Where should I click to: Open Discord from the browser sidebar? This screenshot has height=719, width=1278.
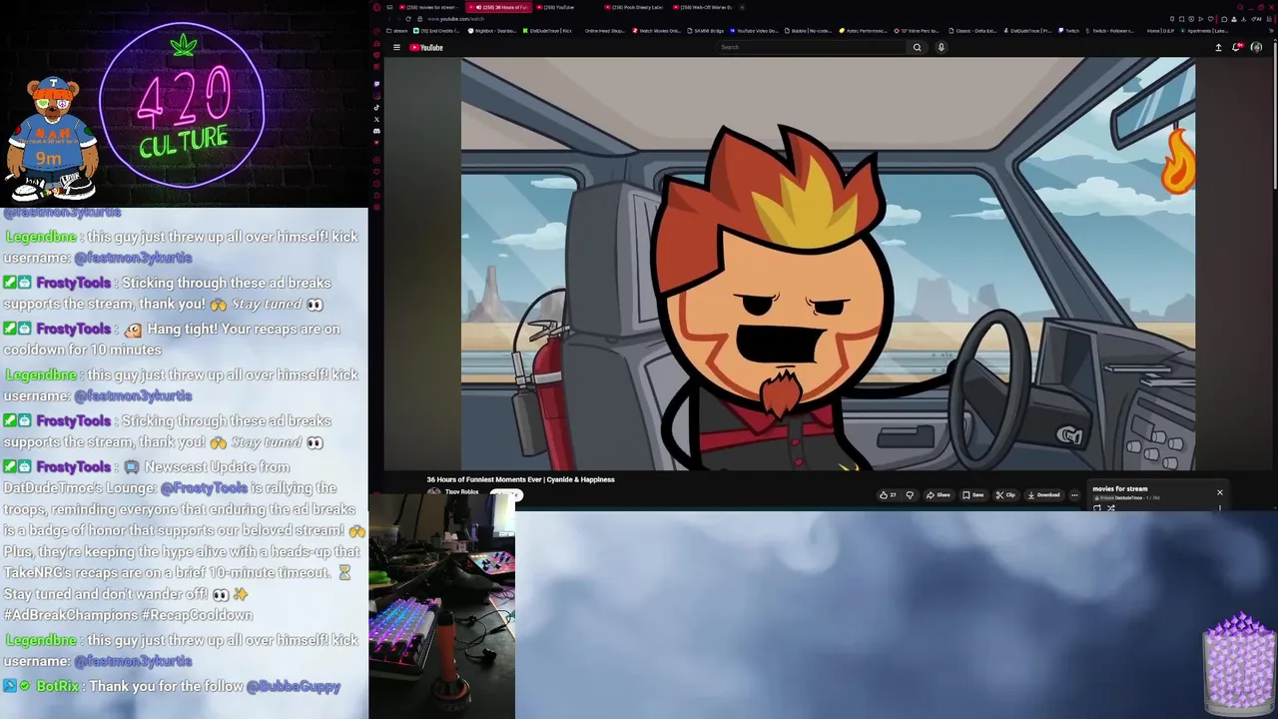coord(376,131)
